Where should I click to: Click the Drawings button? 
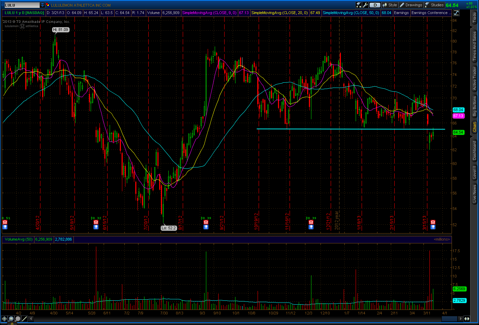[411, 5]
